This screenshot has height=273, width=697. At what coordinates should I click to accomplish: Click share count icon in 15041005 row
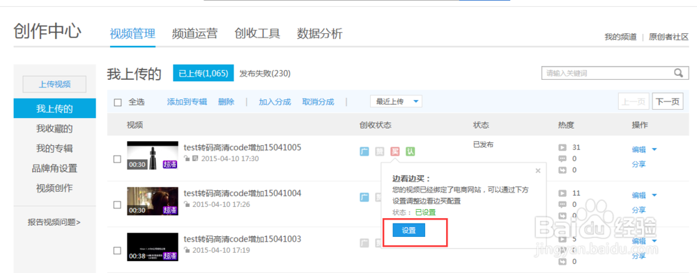[562, 169]
